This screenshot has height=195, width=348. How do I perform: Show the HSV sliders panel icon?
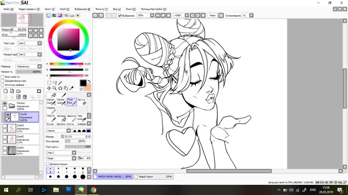60,15
